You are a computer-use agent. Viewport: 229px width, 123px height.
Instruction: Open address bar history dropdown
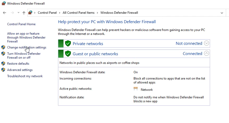click(x=222, y=13)
